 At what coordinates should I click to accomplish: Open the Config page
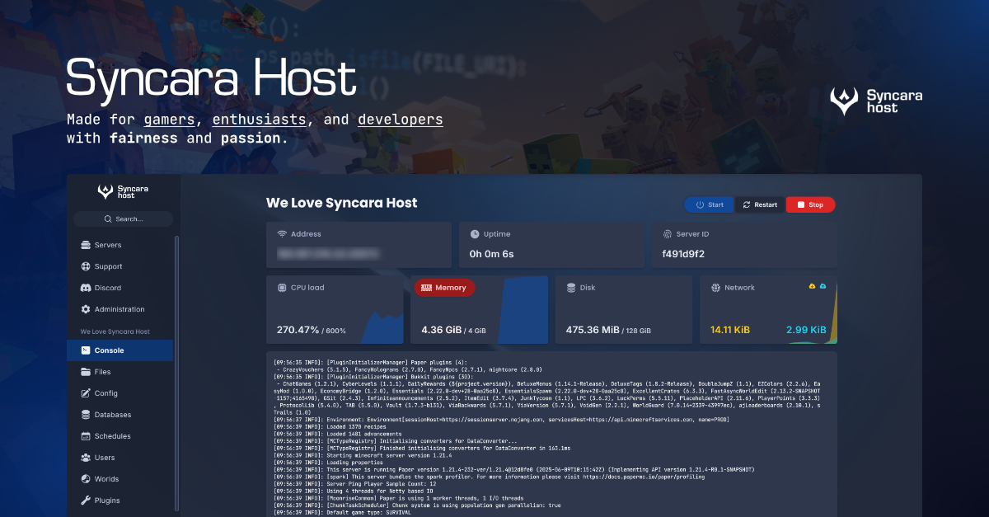(x=105, y=393)
